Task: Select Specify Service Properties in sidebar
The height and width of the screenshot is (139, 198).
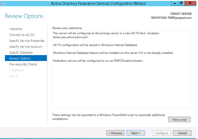Action: [x=27, y=41]
